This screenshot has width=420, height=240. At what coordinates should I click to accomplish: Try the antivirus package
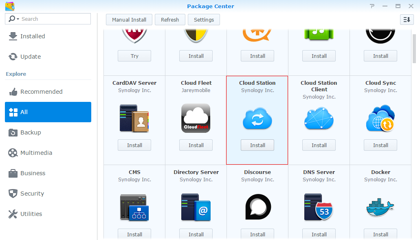[134, 56]
